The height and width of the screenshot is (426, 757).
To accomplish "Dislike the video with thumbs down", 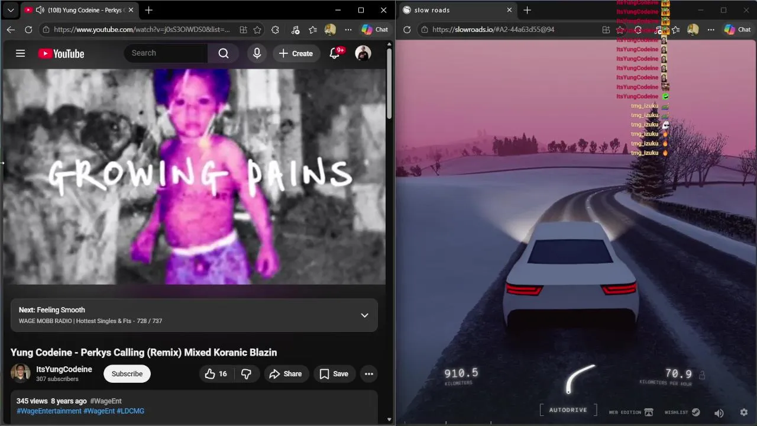I will point(247,374).
